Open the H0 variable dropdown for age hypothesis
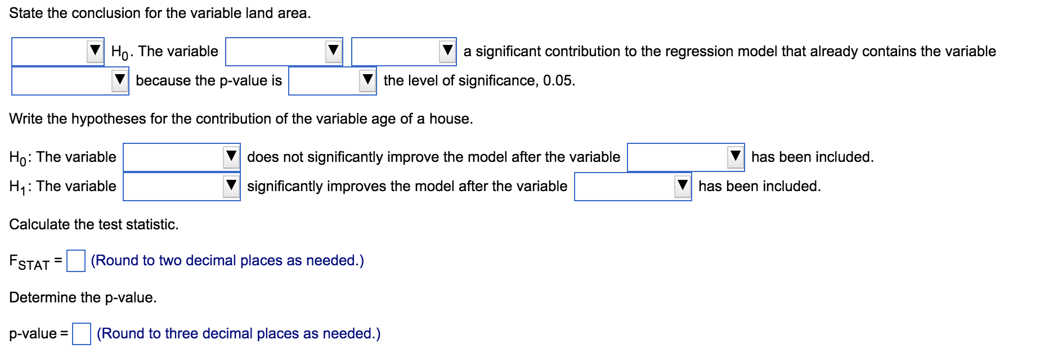The height and width of the screenshot is (362, 1058). [x=180, y=156]
